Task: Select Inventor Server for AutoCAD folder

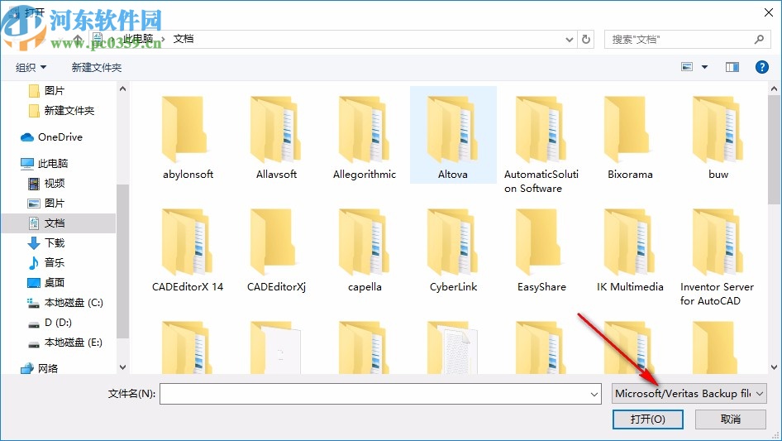Action: 718,256
